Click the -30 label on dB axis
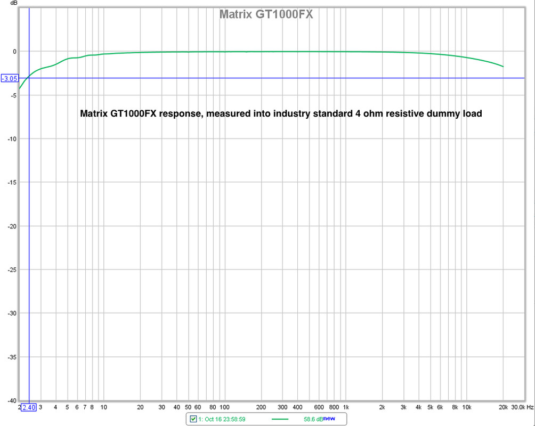 pos(12,313)
